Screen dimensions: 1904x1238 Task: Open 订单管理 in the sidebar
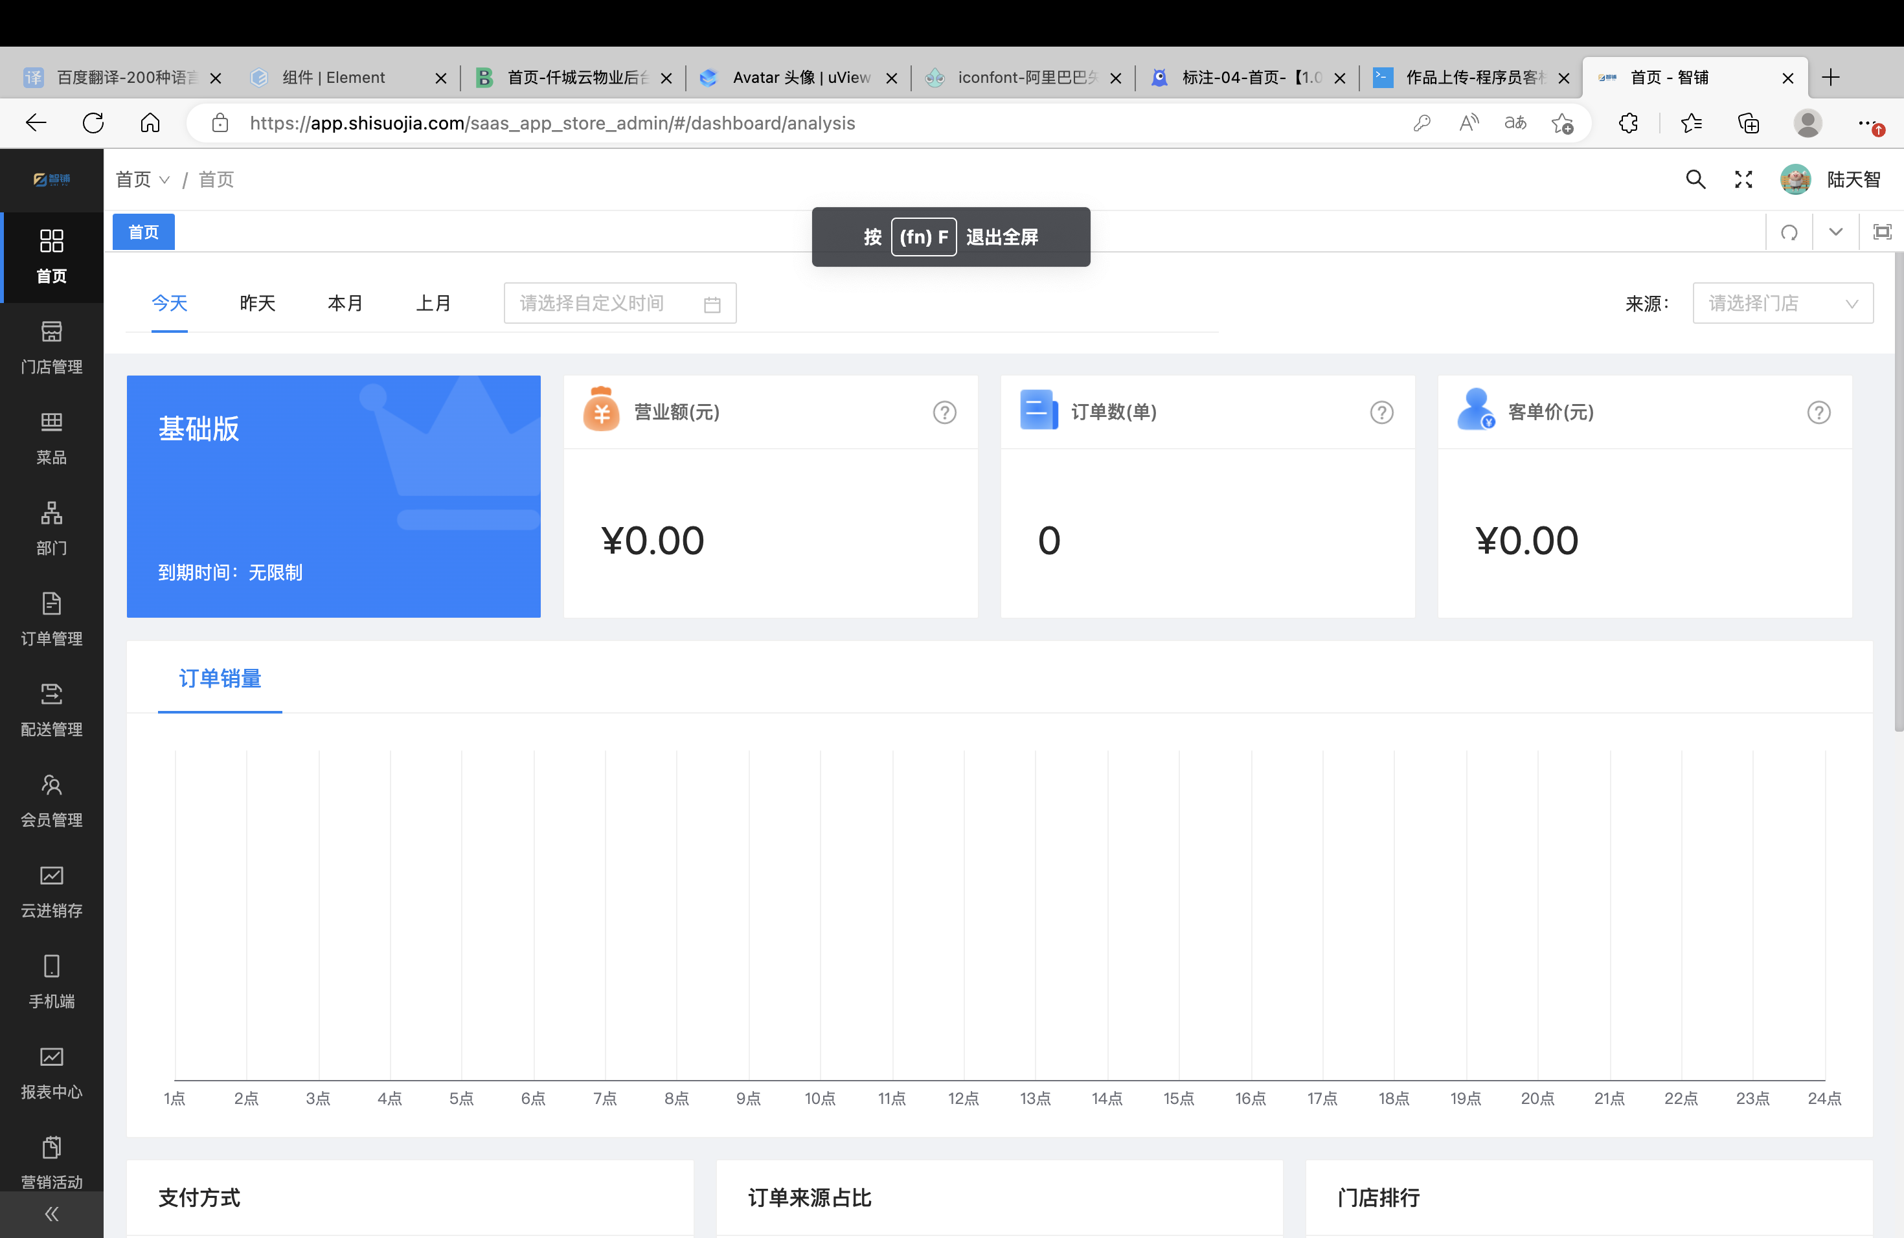pyautogui.click(x=51, y=619)
